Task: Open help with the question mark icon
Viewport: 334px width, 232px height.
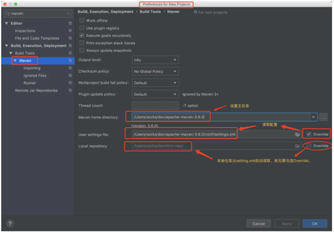Action: (x=10, y=224)
